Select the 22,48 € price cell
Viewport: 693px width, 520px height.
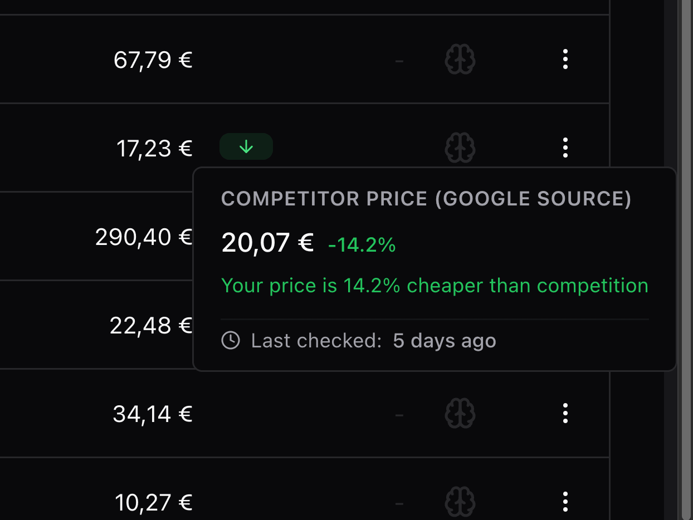(x=151, y=326)
